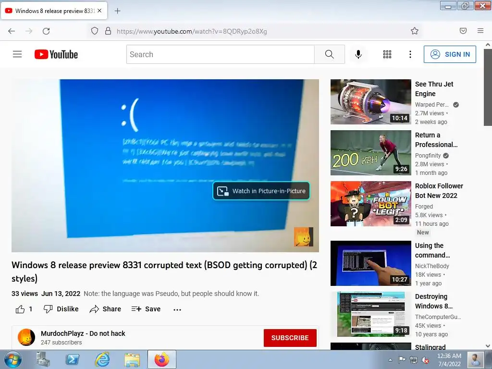The image size is (492, 369).
Task: Open muted volume icon in tray
Action: coord(425,360)
